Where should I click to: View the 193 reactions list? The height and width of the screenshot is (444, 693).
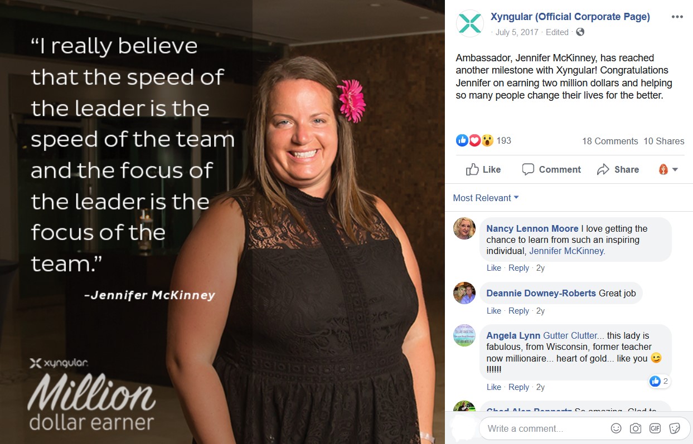click(x=483, y=140)
